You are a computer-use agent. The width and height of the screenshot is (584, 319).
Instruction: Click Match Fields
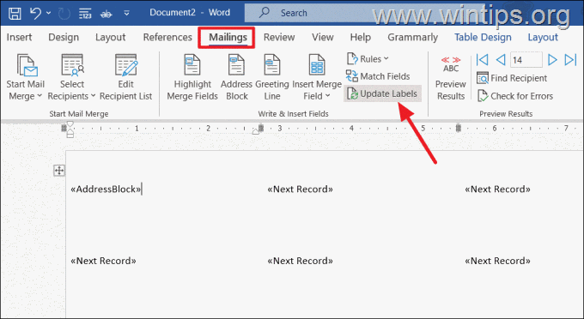point(378,76)
